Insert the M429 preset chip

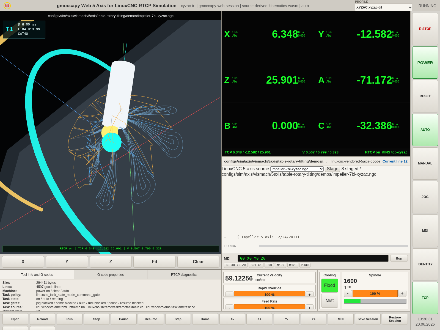pos(280,265)
